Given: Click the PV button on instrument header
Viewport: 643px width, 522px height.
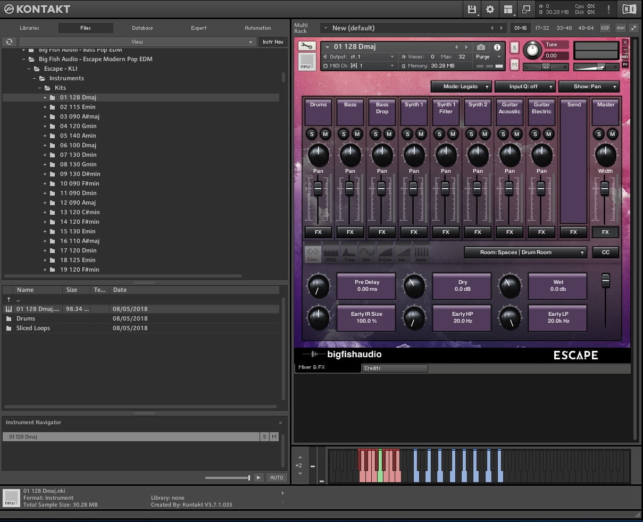Looking at the screenshot, I should (x=625, y=64).
